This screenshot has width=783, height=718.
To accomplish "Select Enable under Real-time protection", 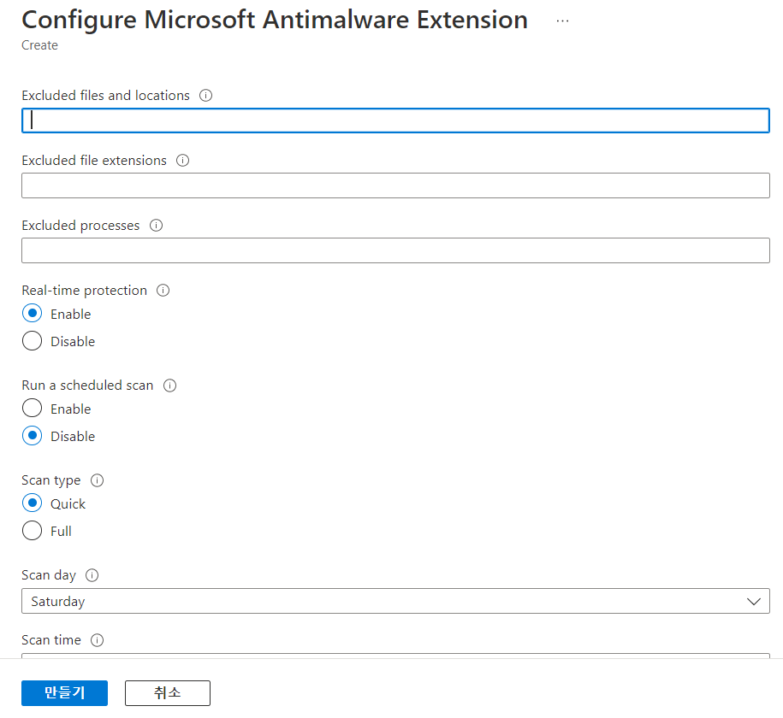I will coord(32,314).
